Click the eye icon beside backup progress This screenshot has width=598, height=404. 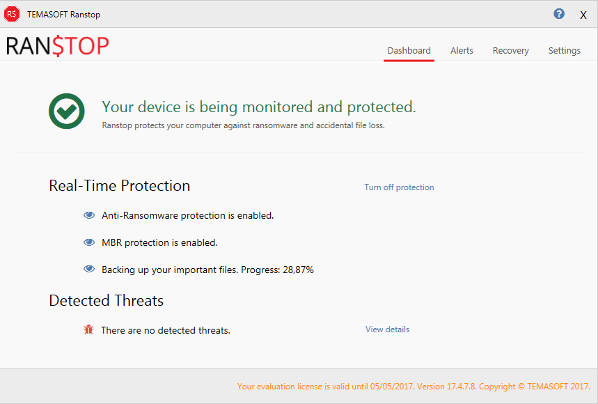89,269
